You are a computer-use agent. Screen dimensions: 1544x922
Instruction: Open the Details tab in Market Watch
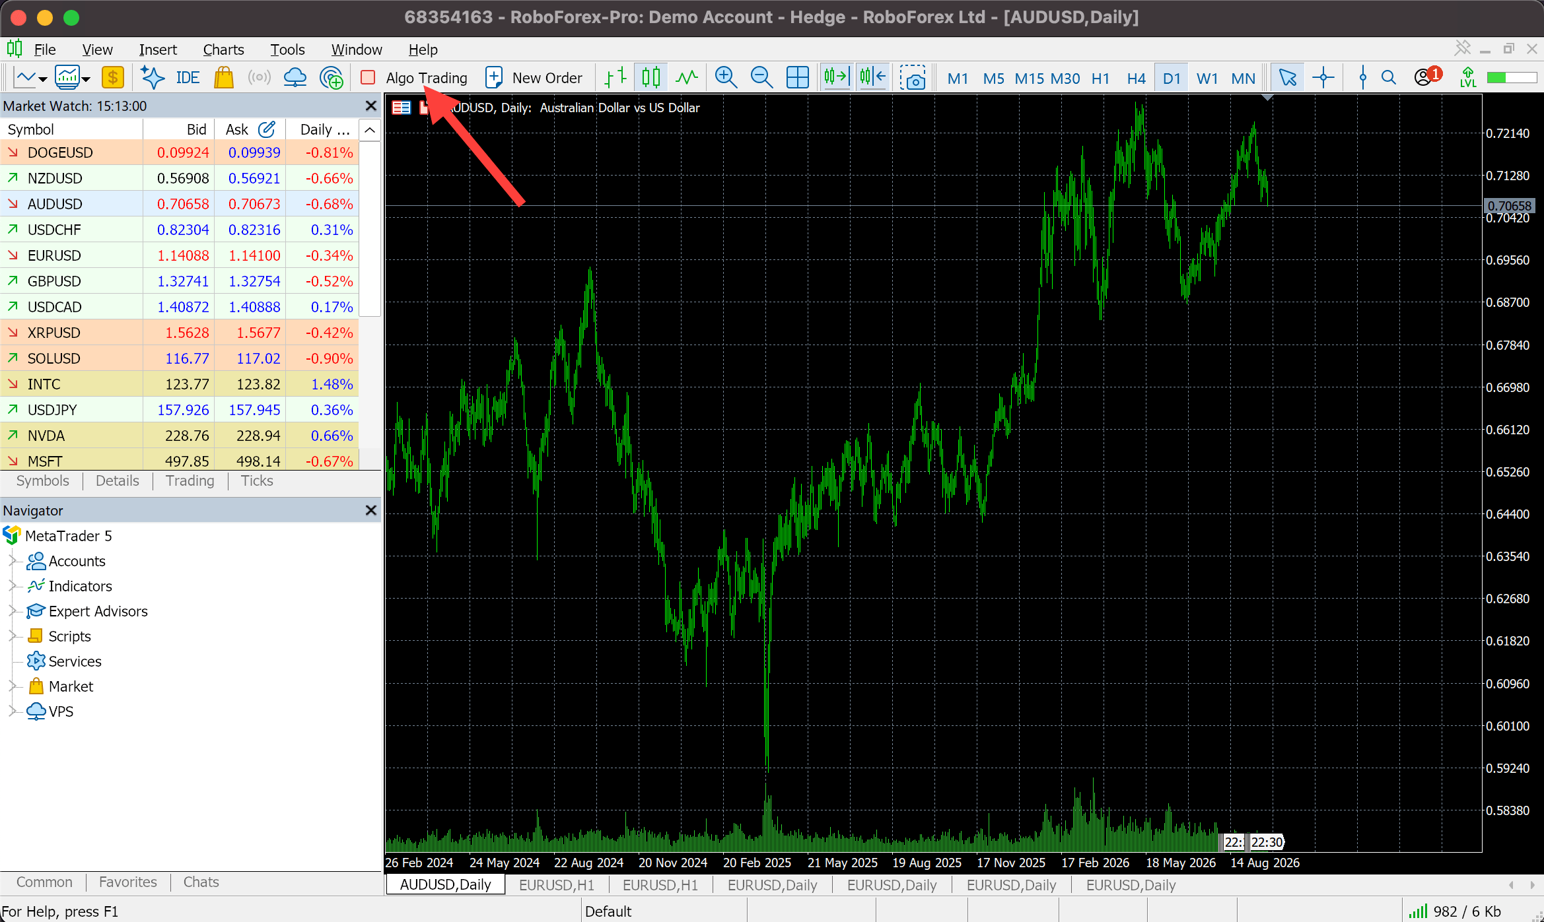click(x=118, y=480)
